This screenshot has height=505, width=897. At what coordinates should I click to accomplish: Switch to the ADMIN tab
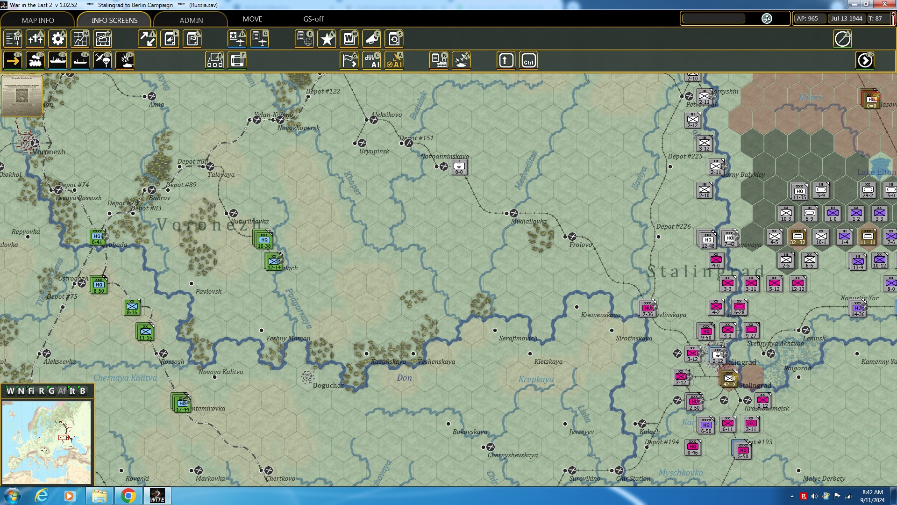[191, 20]
